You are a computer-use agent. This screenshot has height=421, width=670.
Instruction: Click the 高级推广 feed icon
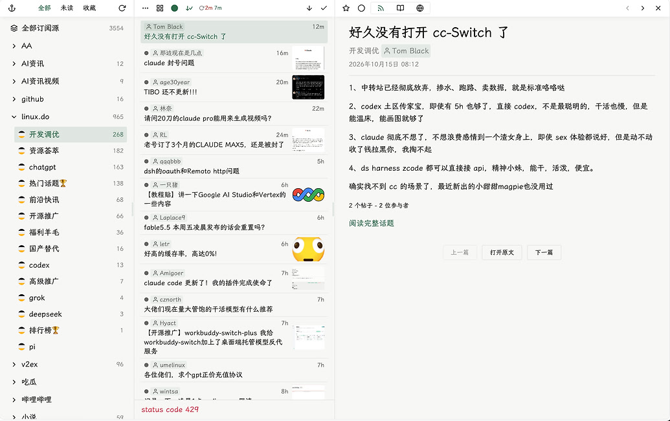[x=21, y=281]
